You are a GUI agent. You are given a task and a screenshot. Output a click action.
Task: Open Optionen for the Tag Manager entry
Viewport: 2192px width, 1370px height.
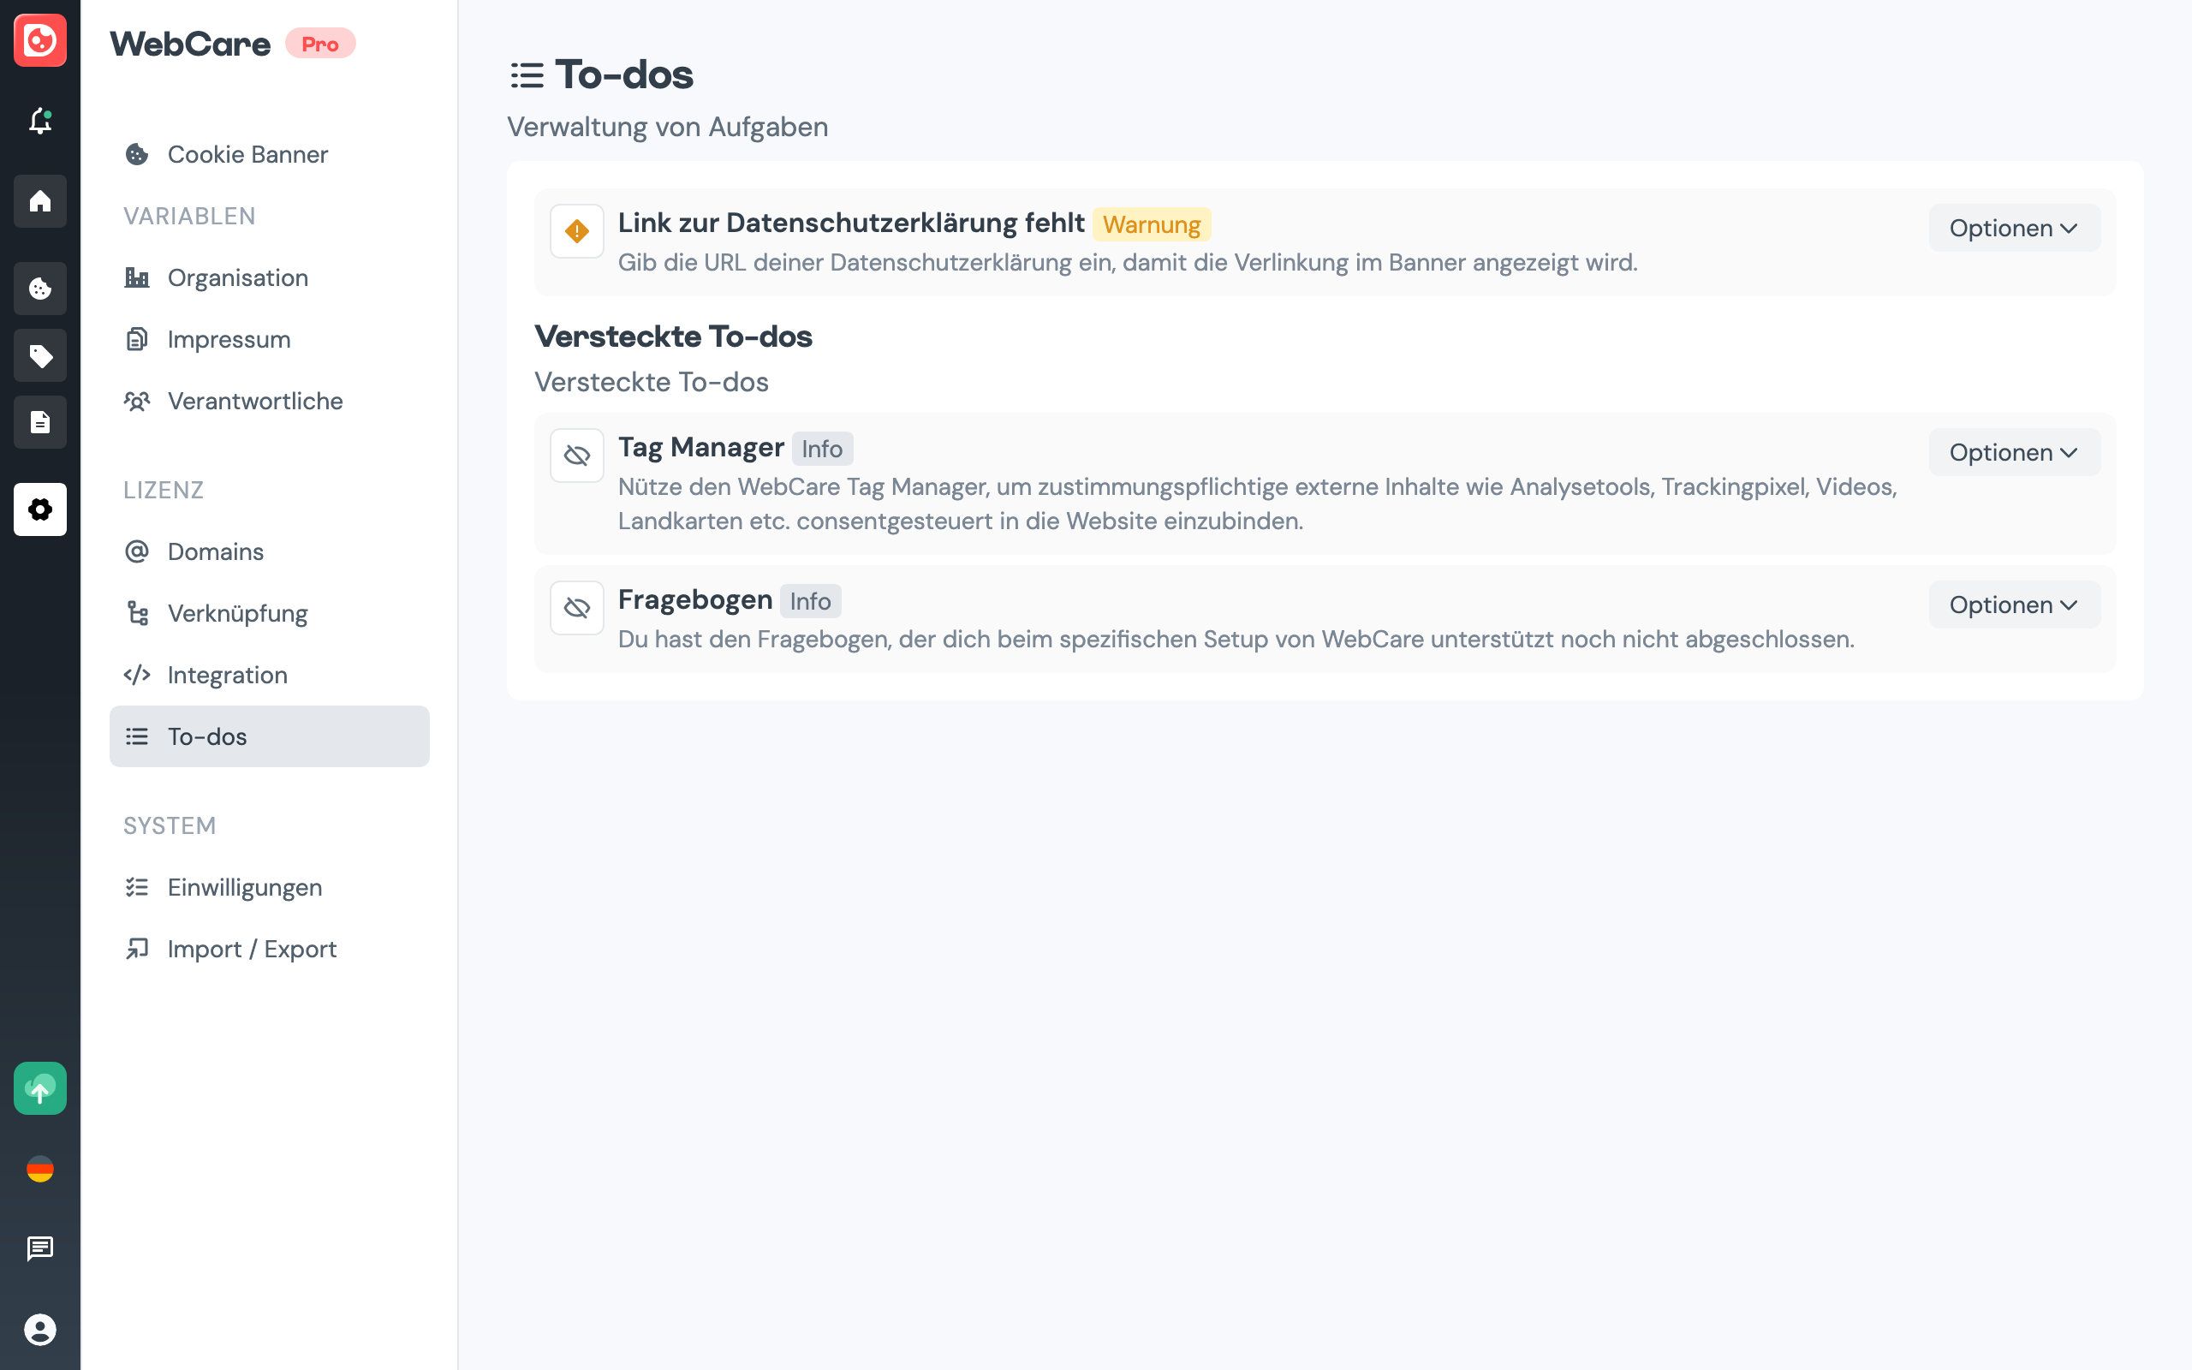tap(2014, 451)
